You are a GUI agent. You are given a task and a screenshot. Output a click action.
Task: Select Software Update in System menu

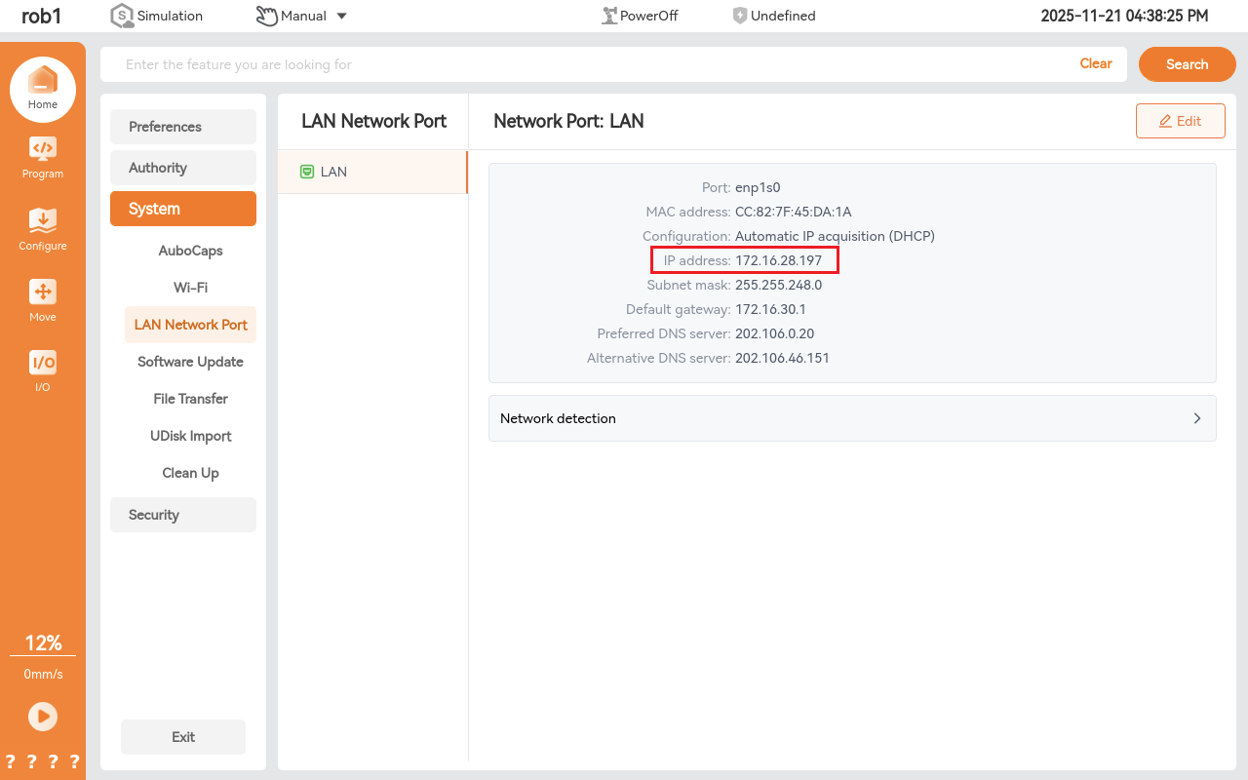click(190, 362)
